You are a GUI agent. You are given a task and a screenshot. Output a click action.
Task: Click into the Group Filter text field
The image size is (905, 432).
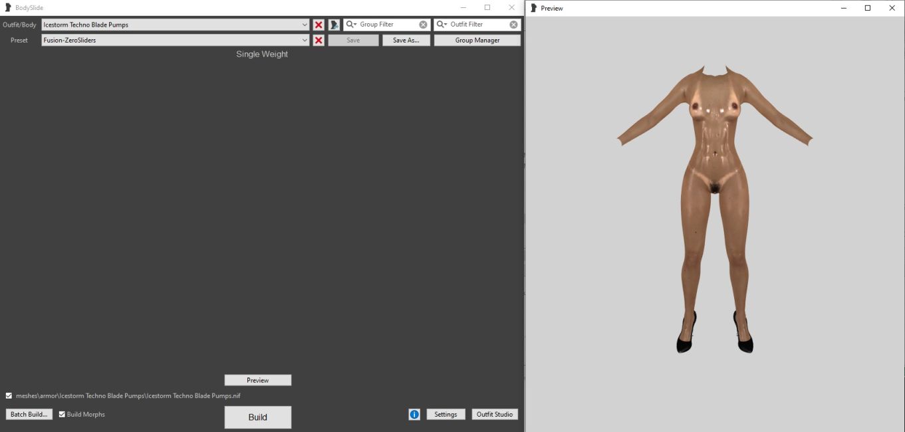pos(388,25)
